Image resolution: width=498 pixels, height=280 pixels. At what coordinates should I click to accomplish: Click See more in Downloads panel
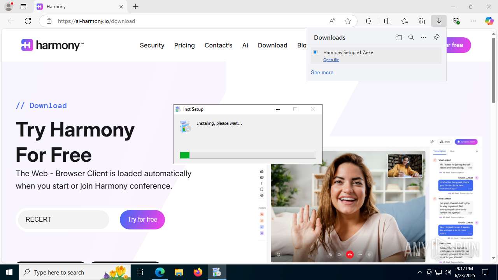322,72
